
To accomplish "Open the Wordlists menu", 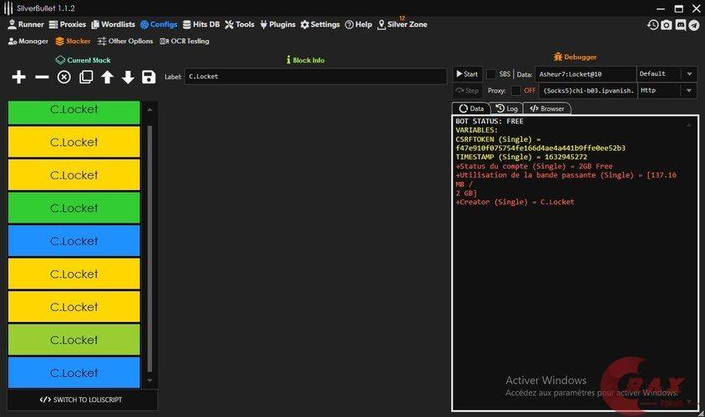I will 113,24.
